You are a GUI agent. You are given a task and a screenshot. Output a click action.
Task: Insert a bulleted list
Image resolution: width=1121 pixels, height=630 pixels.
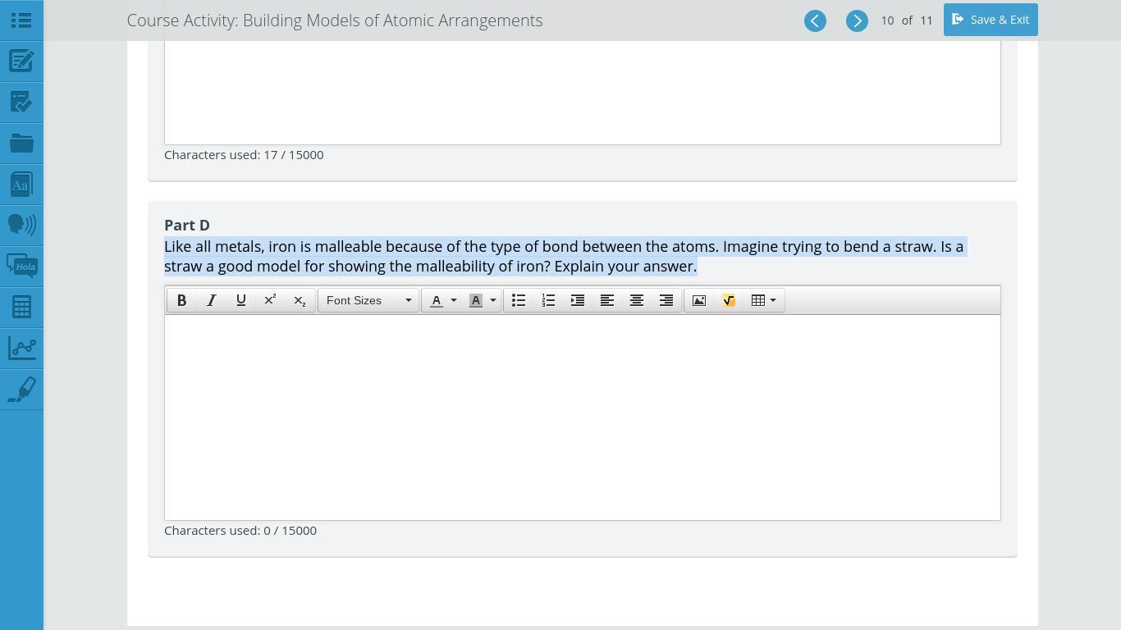click(519, 300)
